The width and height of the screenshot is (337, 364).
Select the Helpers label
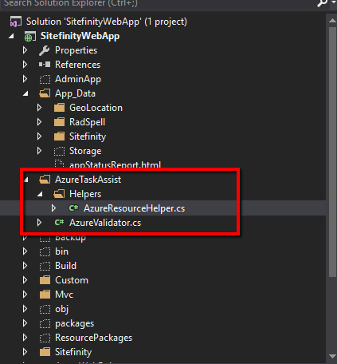tap(85, 194)
